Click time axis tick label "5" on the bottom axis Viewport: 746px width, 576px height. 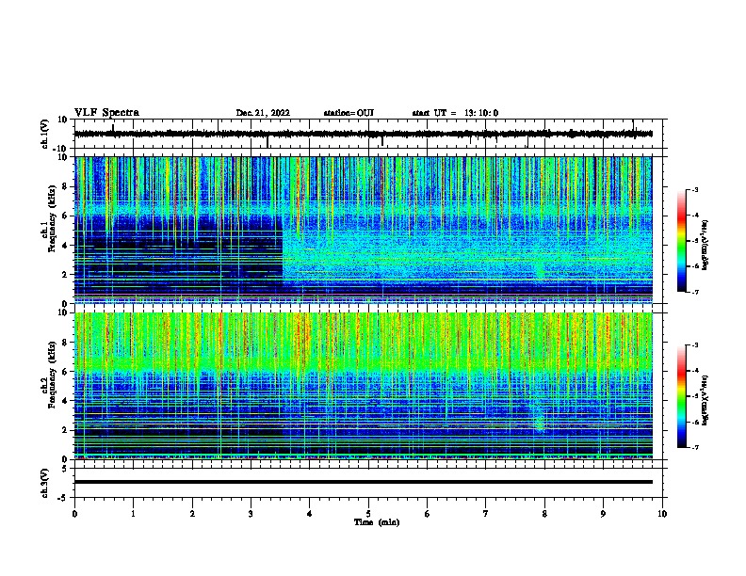tap(368, 514)
